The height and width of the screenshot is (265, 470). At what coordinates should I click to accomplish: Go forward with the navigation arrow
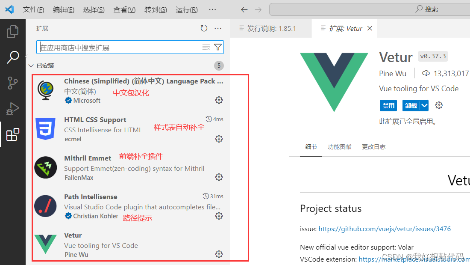tap(258, 9)
